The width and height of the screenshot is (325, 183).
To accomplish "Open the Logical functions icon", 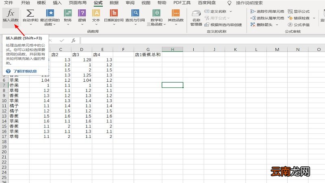I will 82,13.
